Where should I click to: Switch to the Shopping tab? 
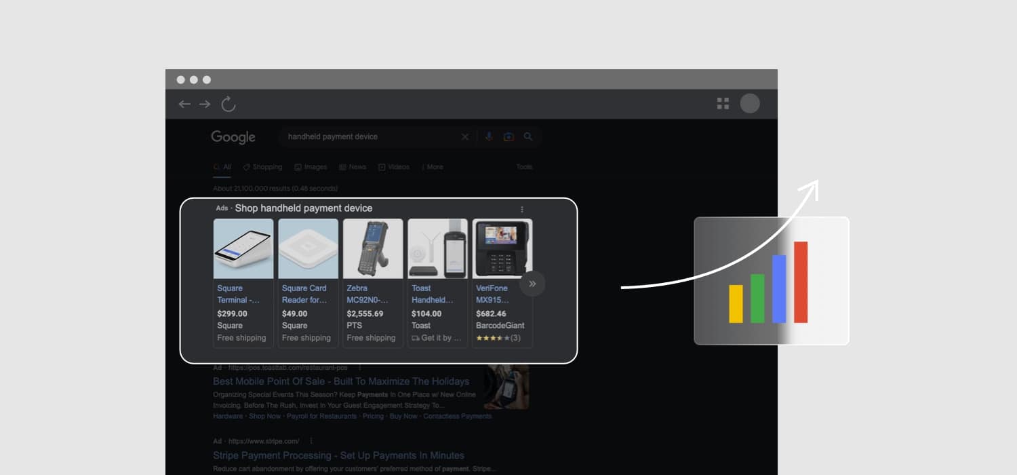click(x=262, y=167)
